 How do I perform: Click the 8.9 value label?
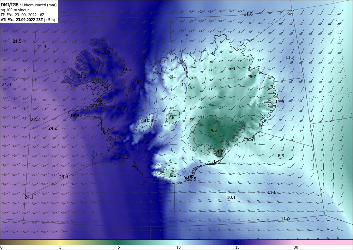click(281, 156)
